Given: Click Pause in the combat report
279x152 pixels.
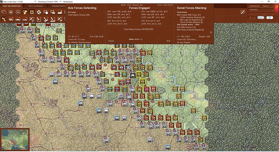Looking at the screenshot, I should 111,41.
